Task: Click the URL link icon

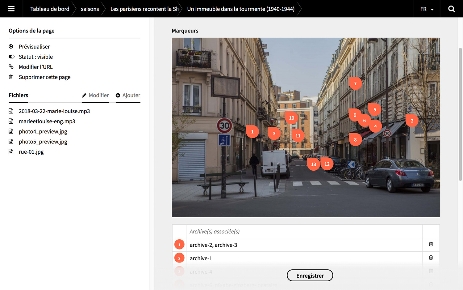Action: 11,66
